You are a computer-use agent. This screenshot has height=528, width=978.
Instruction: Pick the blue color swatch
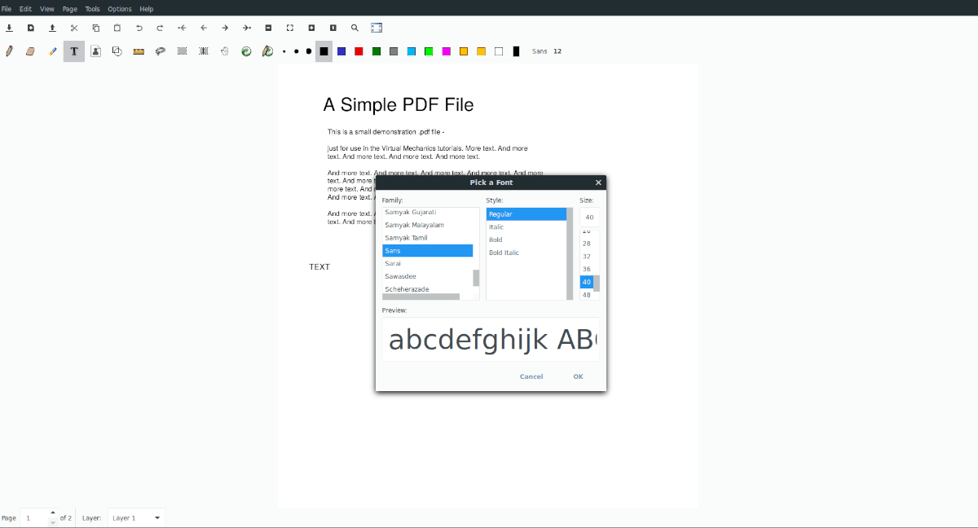(341, 51)
